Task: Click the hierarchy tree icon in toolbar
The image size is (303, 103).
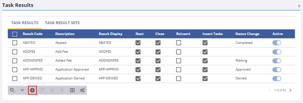Action: [62, 90]
